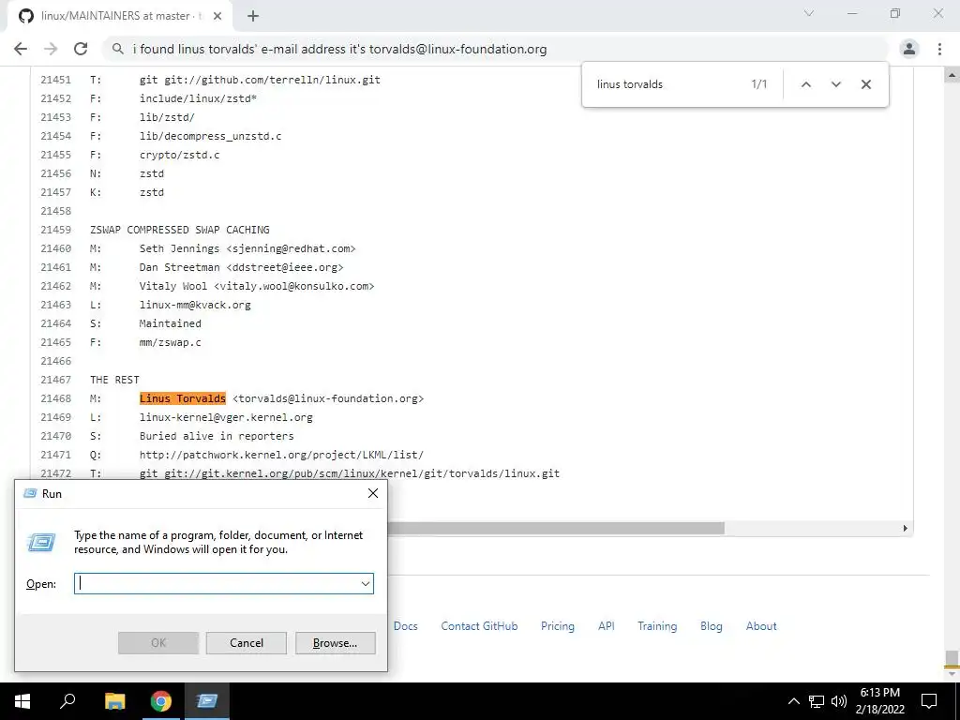Click the highlighted 'Linus Torvalds' text

coord(183,398)
